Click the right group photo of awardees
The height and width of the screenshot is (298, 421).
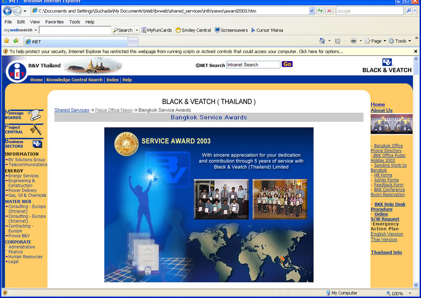(x=280, y=199)
